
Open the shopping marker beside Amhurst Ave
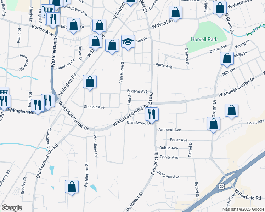coord(213,124)
